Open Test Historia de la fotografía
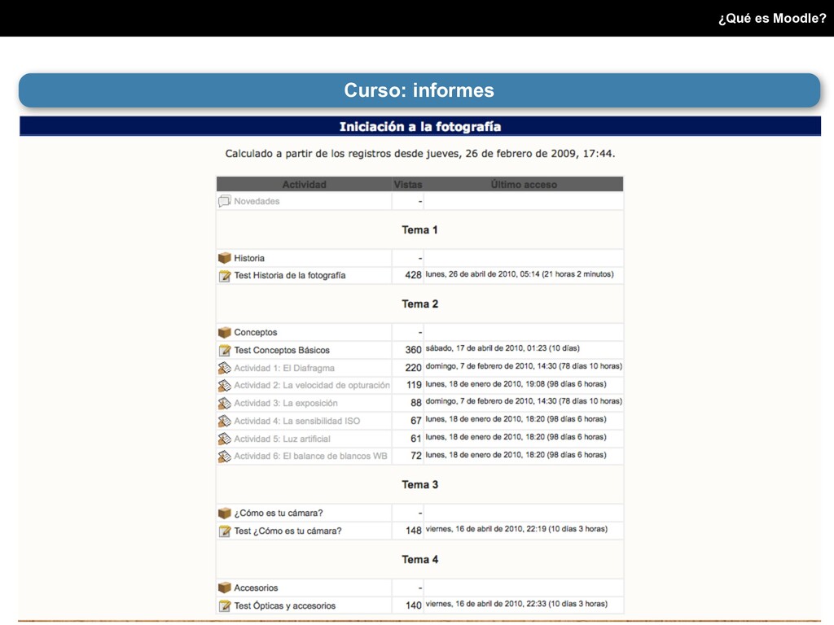834x625 pixels. (290, 275)
